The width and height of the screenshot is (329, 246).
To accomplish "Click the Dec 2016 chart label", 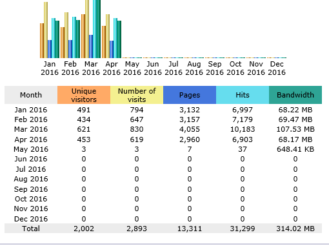I will tap(277, 68).
